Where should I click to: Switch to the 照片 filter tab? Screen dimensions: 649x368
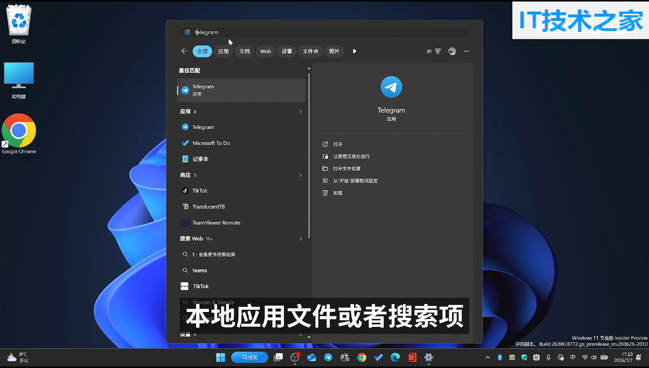tap(334, 51)
